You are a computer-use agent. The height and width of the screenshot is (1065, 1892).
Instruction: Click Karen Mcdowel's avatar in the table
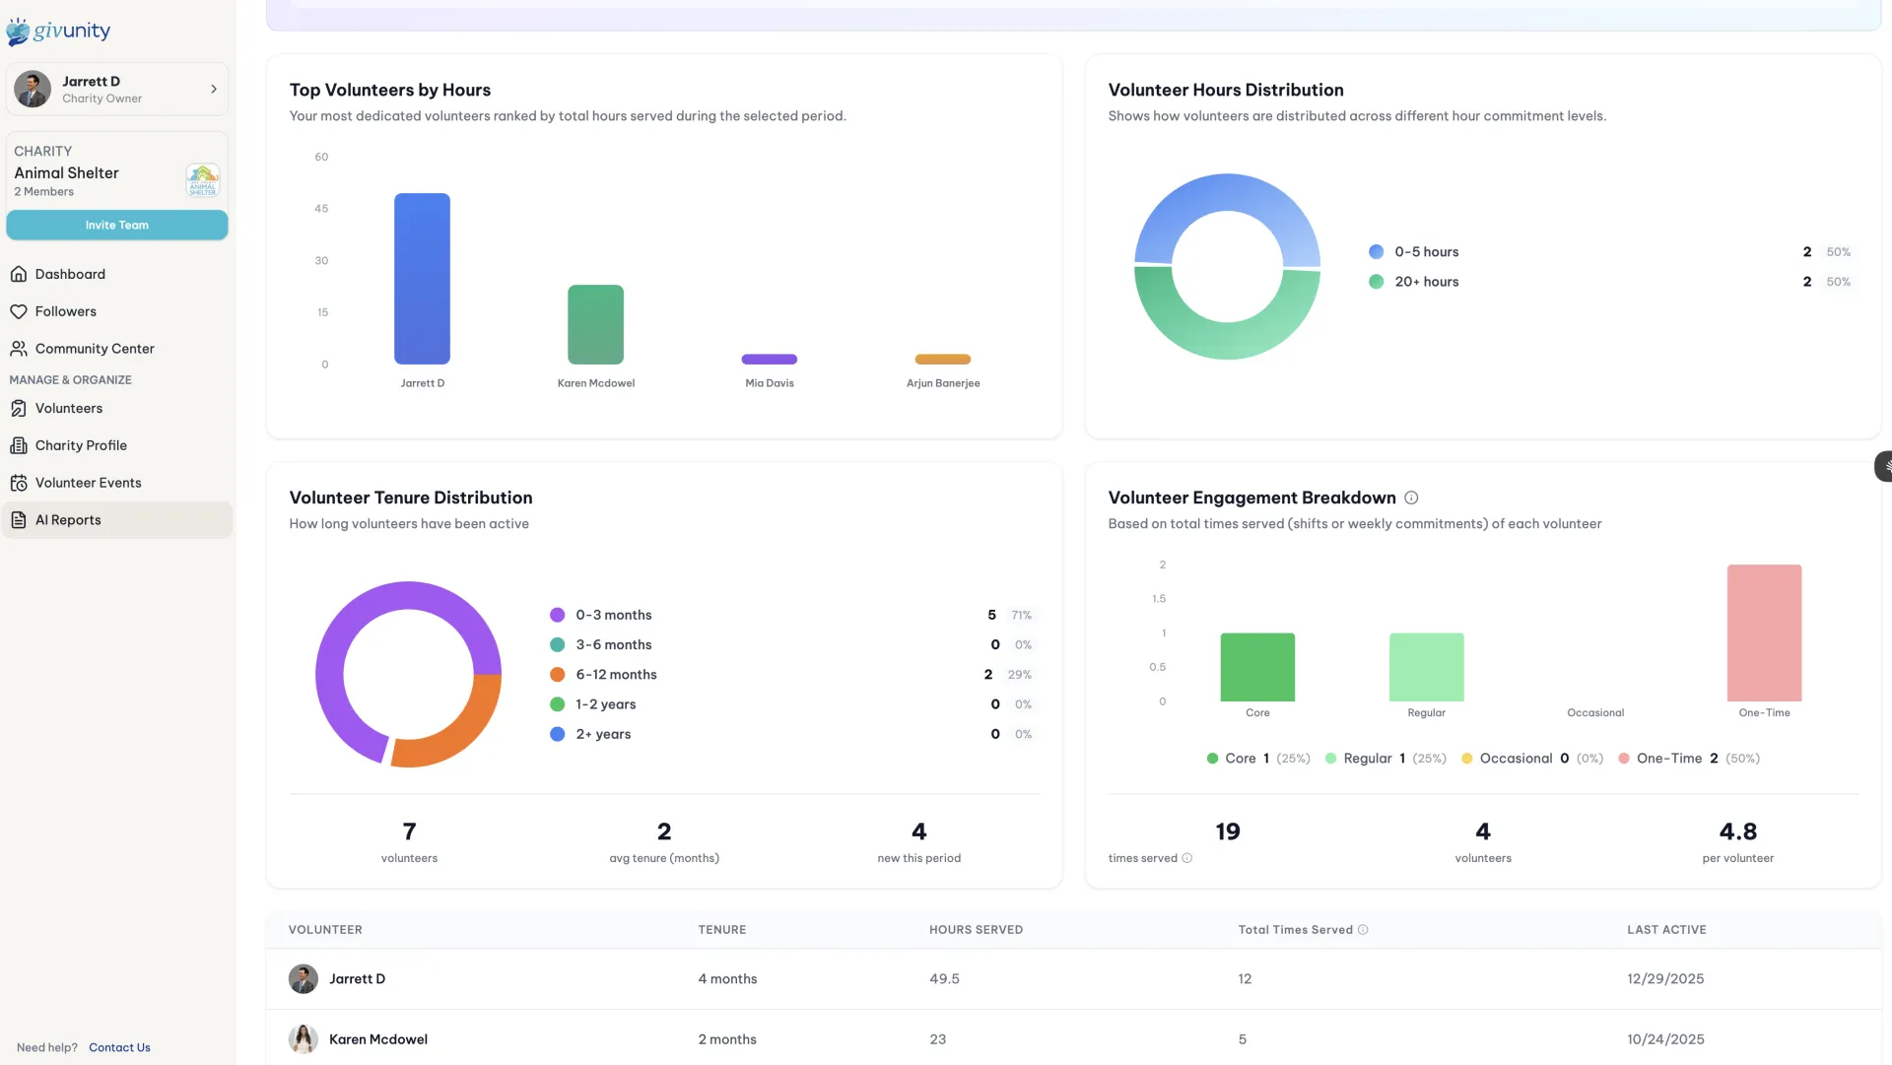304,1039
